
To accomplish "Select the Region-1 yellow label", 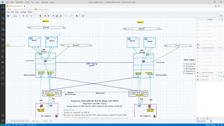I will click(x=45, y=21).
